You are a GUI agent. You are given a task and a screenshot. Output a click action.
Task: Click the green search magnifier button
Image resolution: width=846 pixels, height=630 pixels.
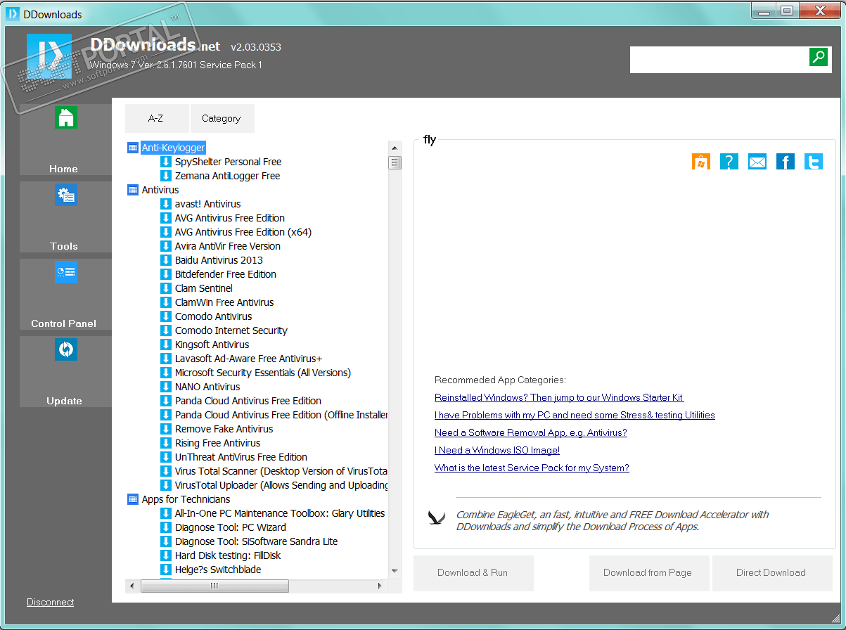pos(819,57)
